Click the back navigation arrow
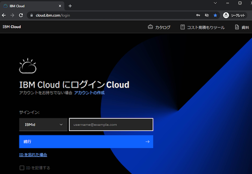The image size is (252, 174). tap(4, 15)
